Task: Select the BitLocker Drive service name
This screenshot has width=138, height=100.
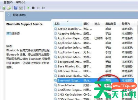Action: pyautogui.click(x=69, y=71)
